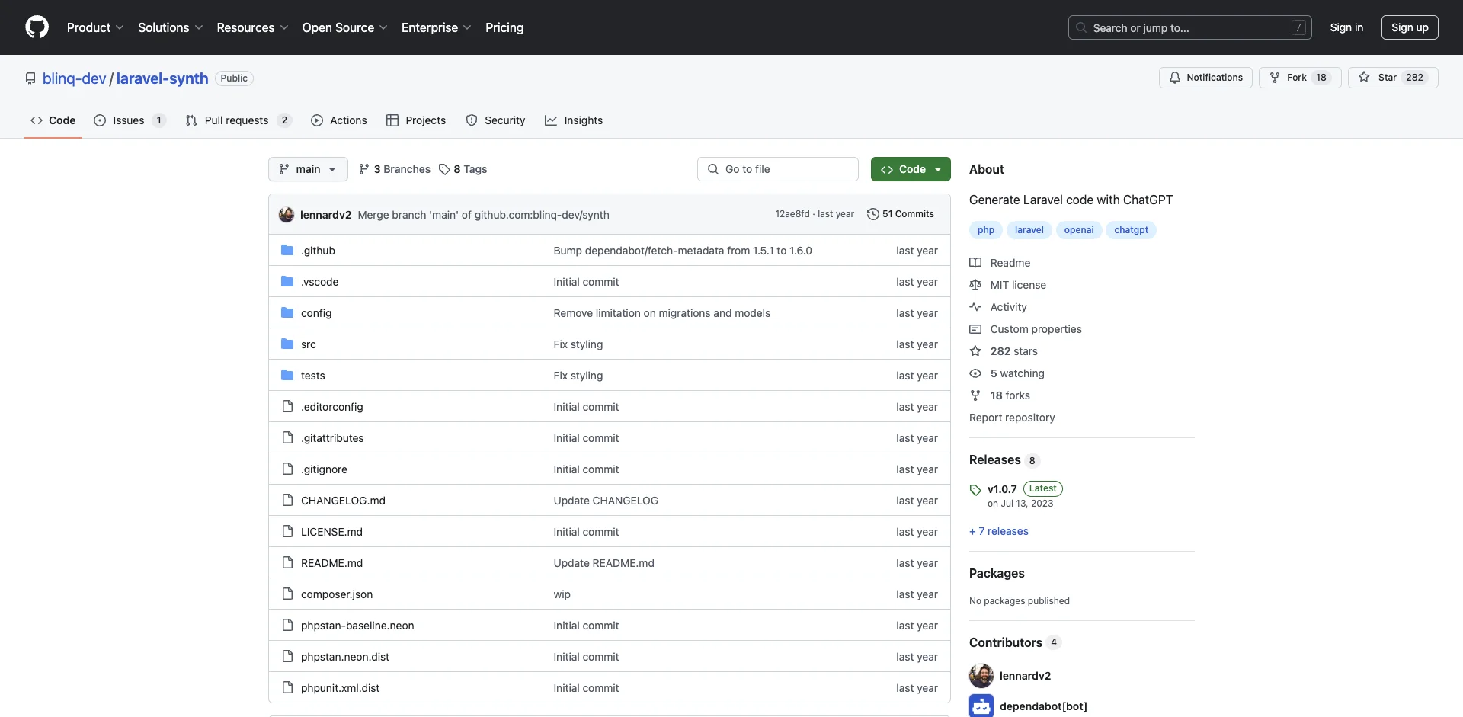The image size is (1463, 717).
Task: Click the GitHub logo icon
Action: click(37, 27)
